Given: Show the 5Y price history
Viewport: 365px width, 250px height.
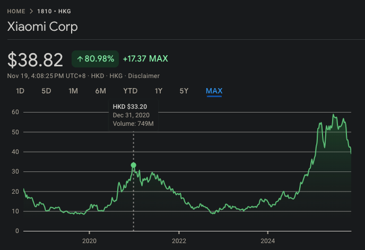Looking at the screenshot, I should [x=184, y=91].
